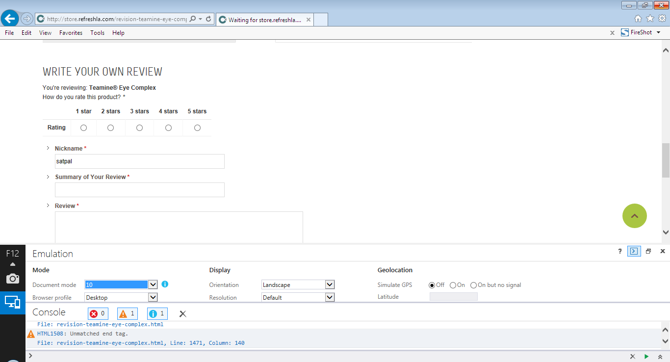
Task: Toggle the console pane button in F12 header
Action: tap(634, 251)
